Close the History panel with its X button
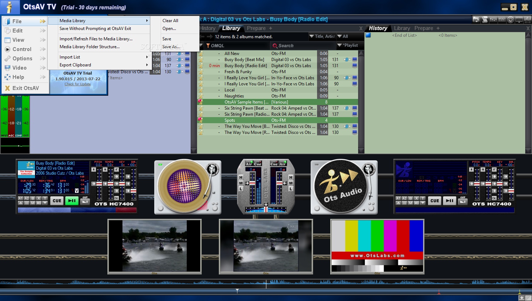 (x=528, y=28)
